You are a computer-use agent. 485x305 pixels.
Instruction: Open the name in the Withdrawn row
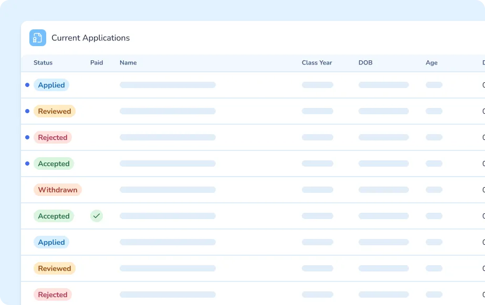click(167, 190)
